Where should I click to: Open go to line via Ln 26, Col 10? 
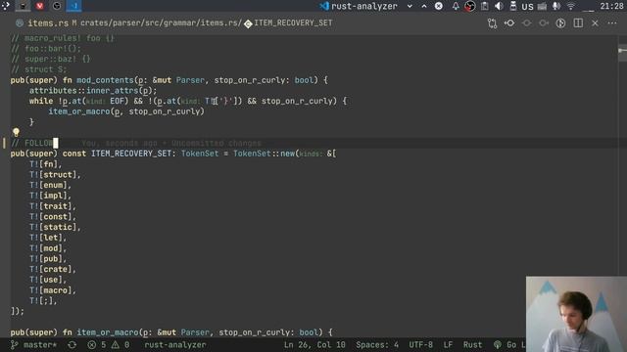point(314,345)
